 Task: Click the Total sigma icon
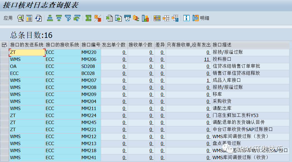click(x=88, y=18)
